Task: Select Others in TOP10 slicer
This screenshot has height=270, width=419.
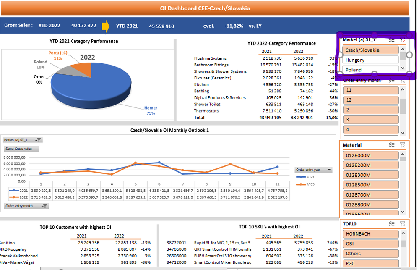Action: click(x=371, y=254)
